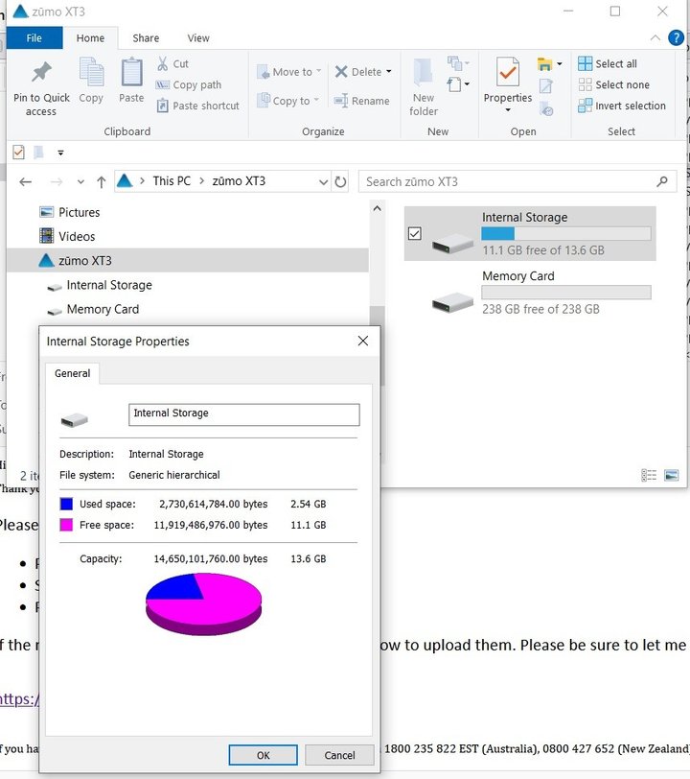Click zūmo XT3 in the address bar
Viewport: 690px width, 779px height.
pyautogui.click(x=239, y=180)
